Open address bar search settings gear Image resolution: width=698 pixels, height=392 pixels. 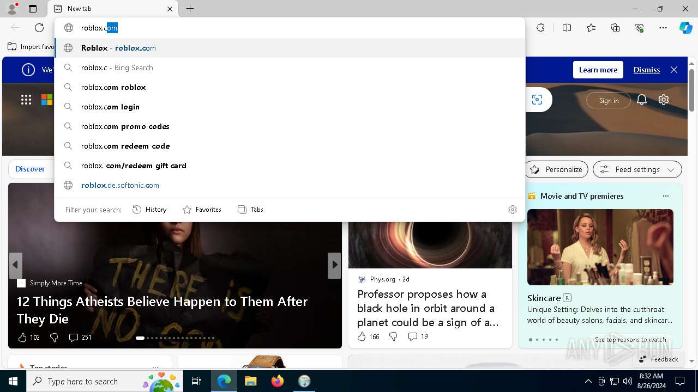[512, 210]
